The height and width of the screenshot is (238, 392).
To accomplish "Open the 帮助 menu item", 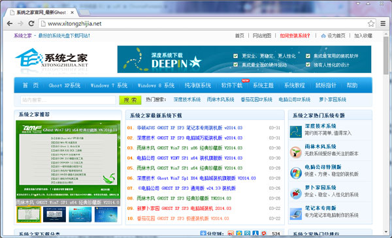I will pyautogui.click(x=352, y=85).
